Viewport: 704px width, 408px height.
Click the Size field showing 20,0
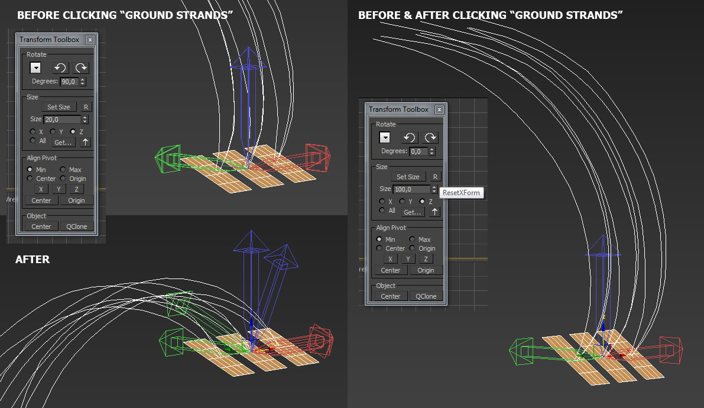[62, 119]
